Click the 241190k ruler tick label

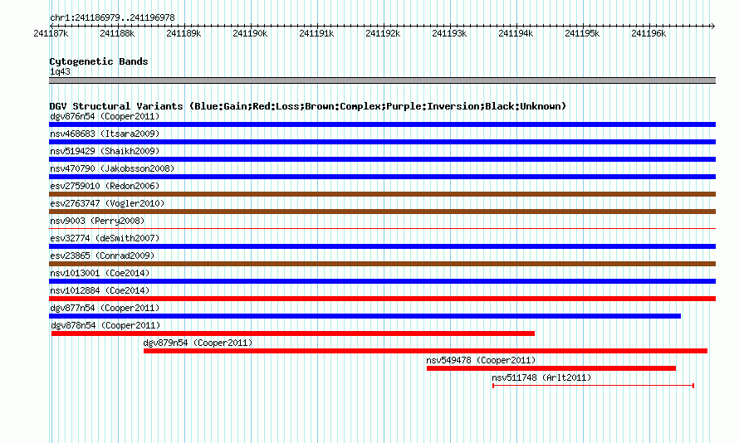[x=250, y=33]
